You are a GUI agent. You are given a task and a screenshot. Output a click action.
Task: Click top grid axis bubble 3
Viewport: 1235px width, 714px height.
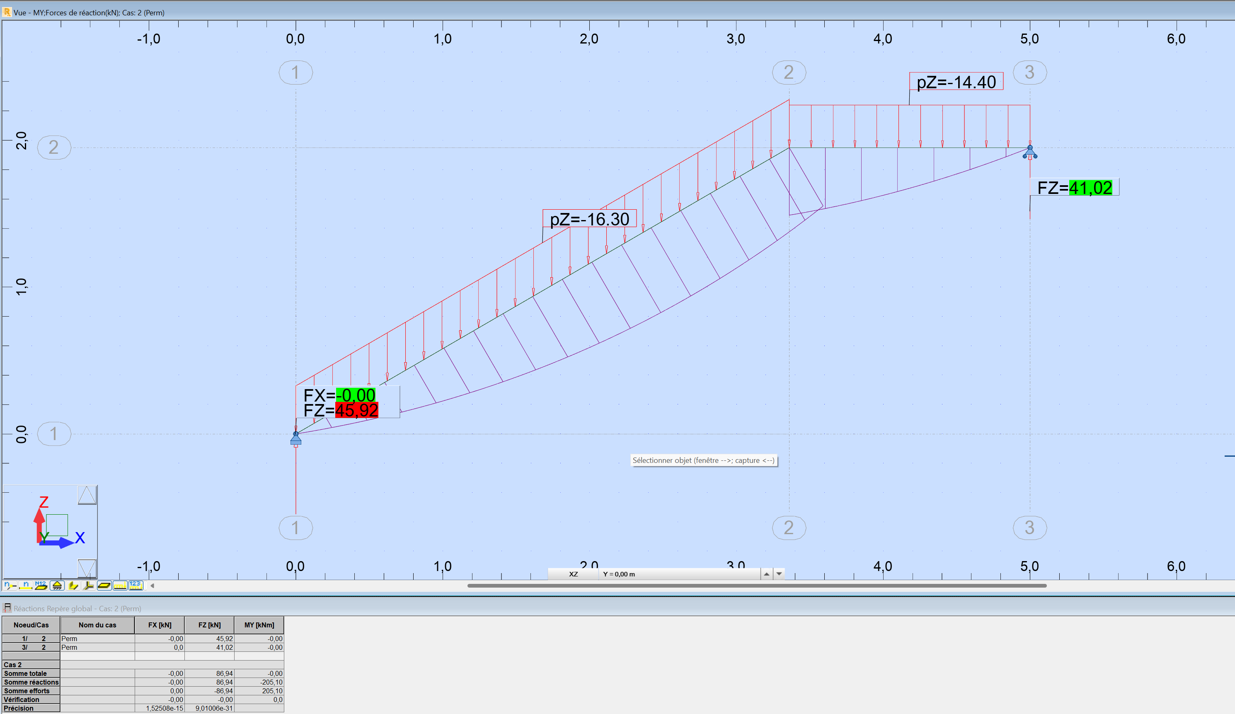pos(1030,73)
